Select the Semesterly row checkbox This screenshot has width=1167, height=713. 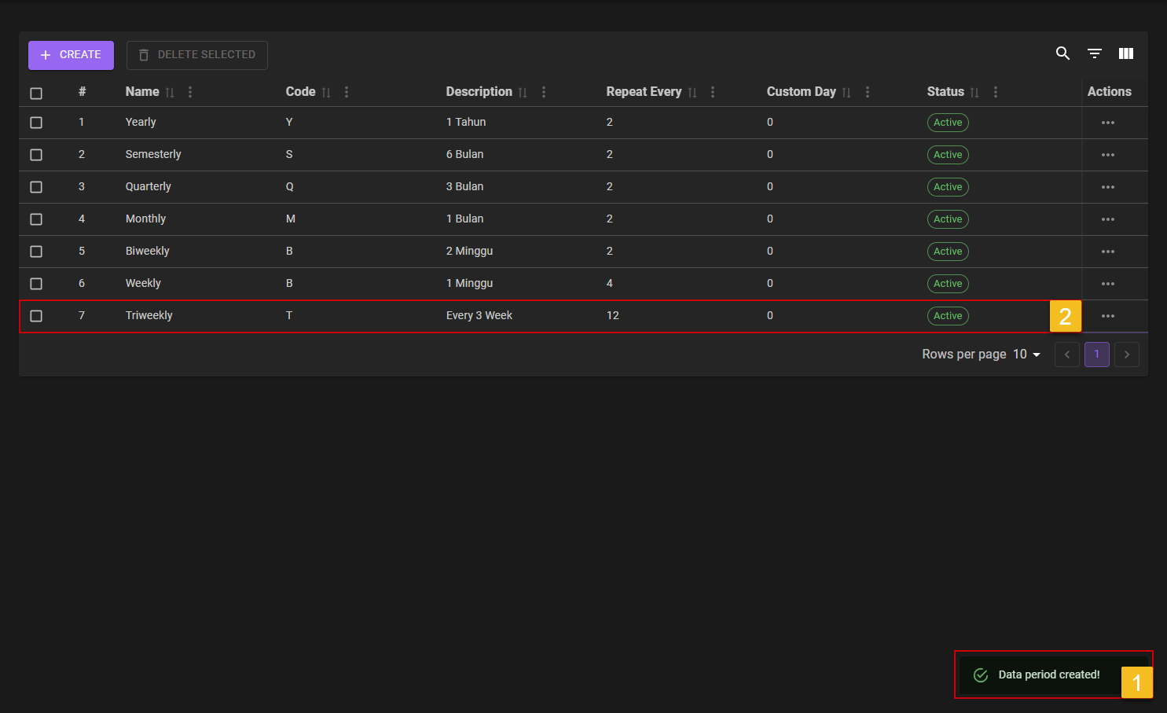pyautogui.click(x=36, y=155)
